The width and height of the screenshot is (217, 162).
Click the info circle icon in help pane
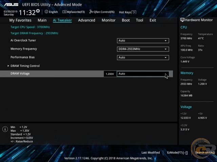point(5,129)
